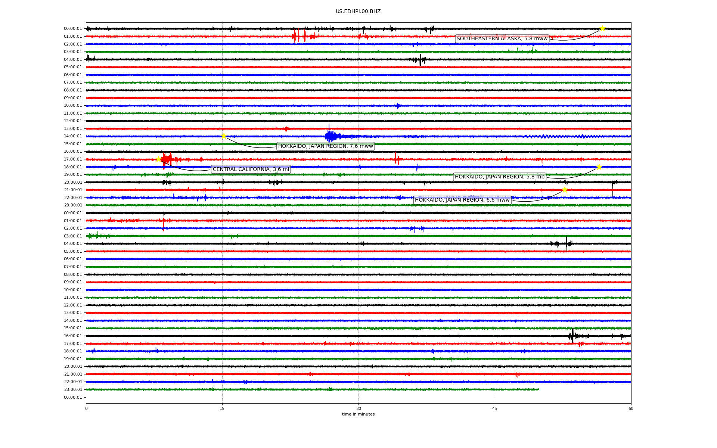717x448 pixels.
Task: Click the Hokkaido 6.6 mww star marker
Action: point(565,190)
